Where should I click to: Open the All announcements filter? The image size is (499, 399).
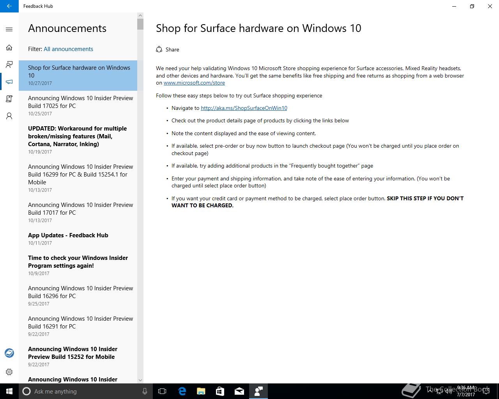tap(68, 49)
